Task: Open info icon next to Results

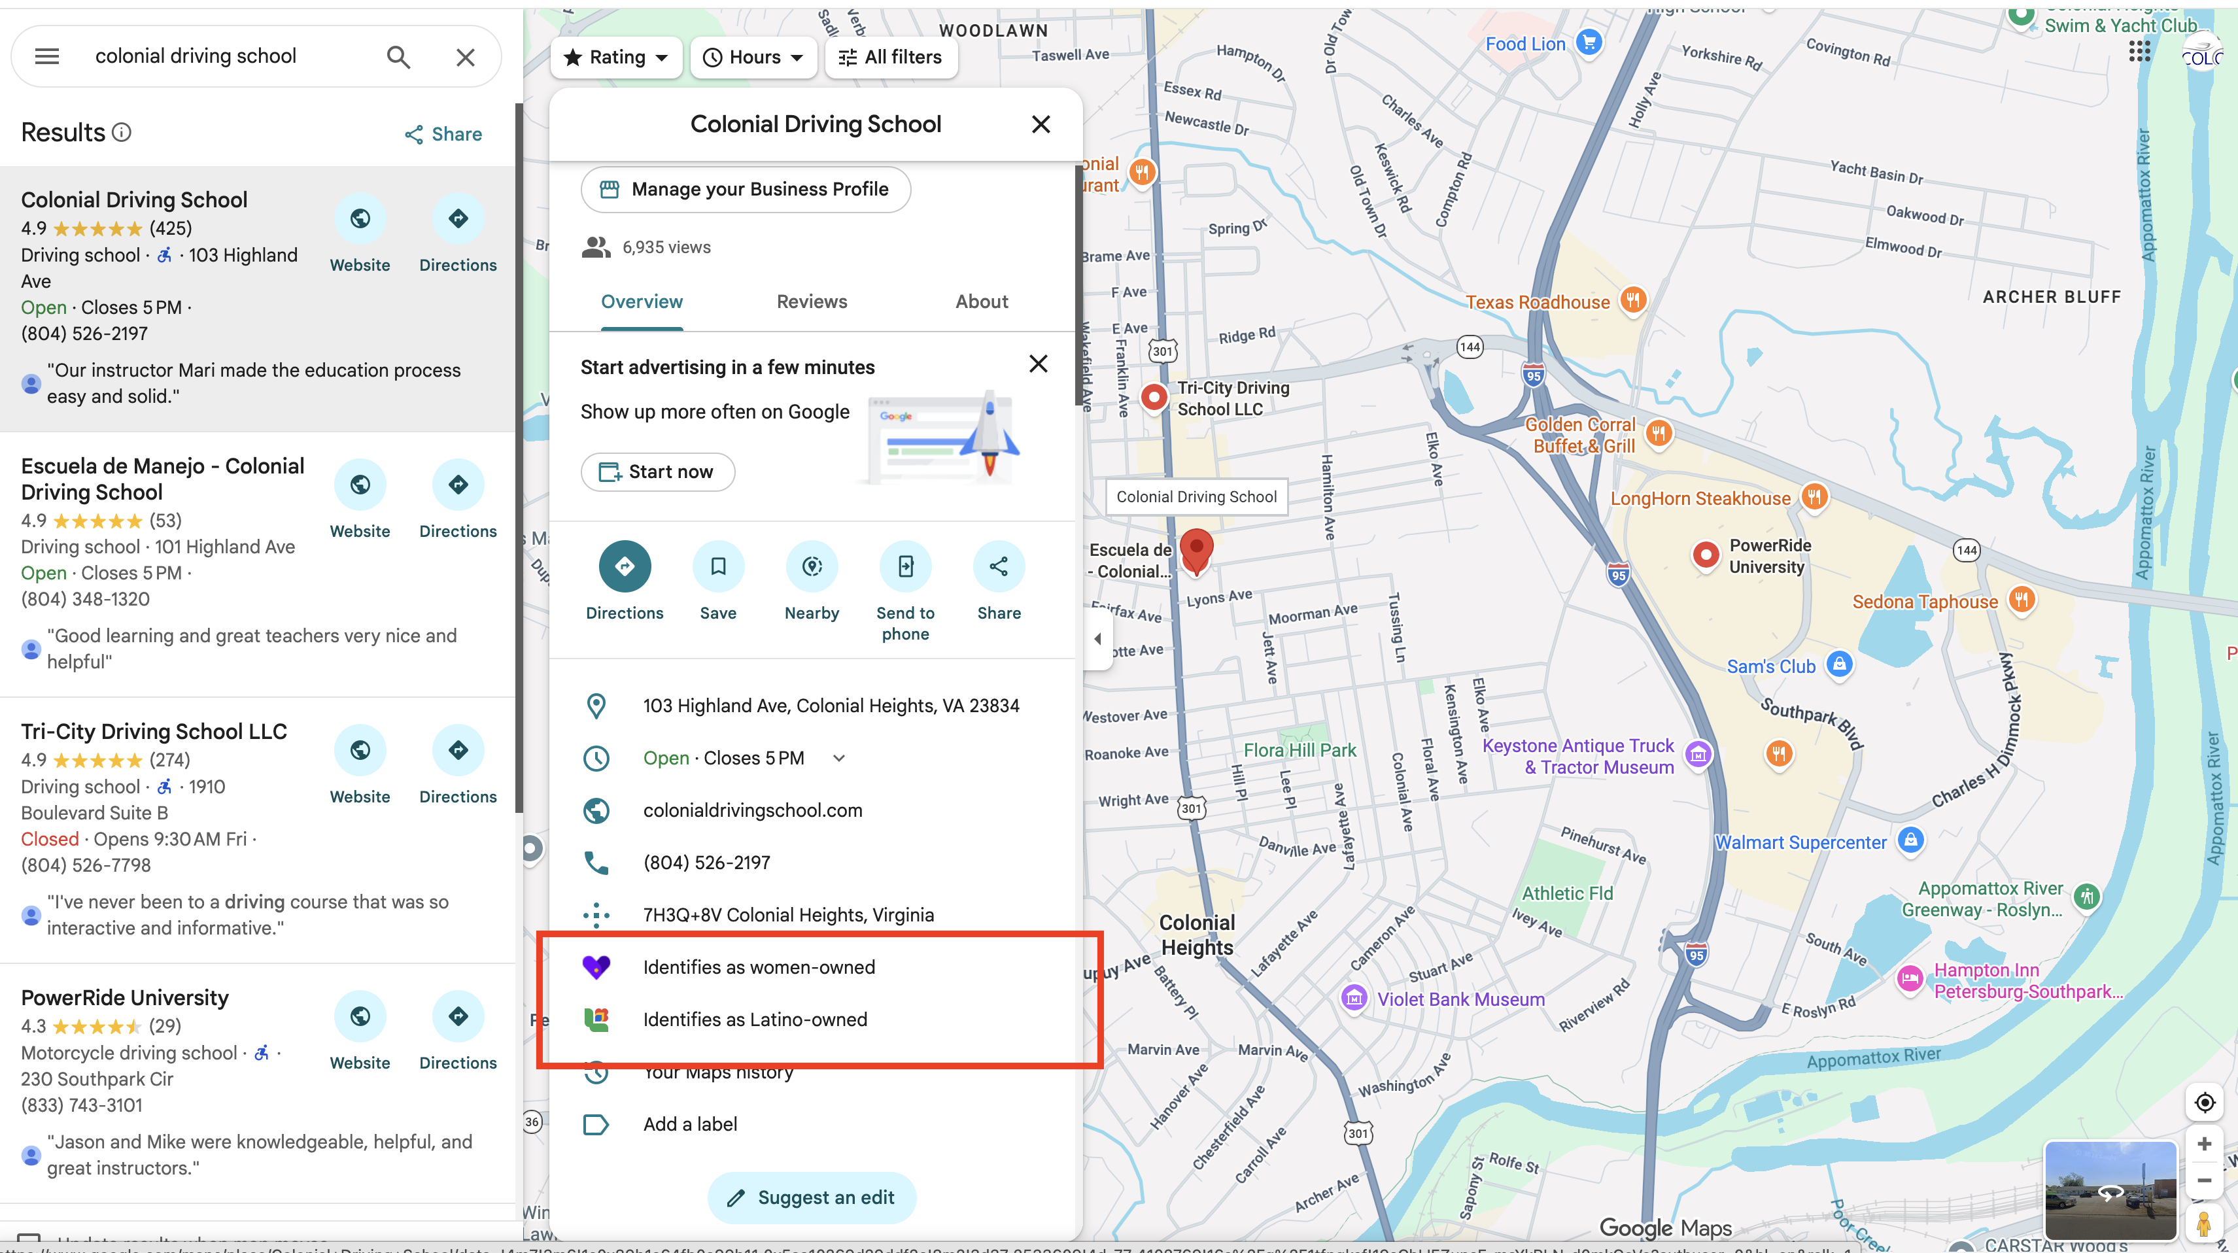Action: (x=122, y=132)
